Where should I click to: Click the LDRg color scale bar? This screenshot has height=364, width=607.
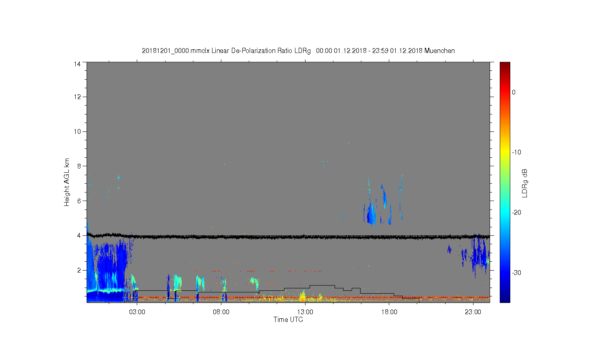click(x=505, y=182)
